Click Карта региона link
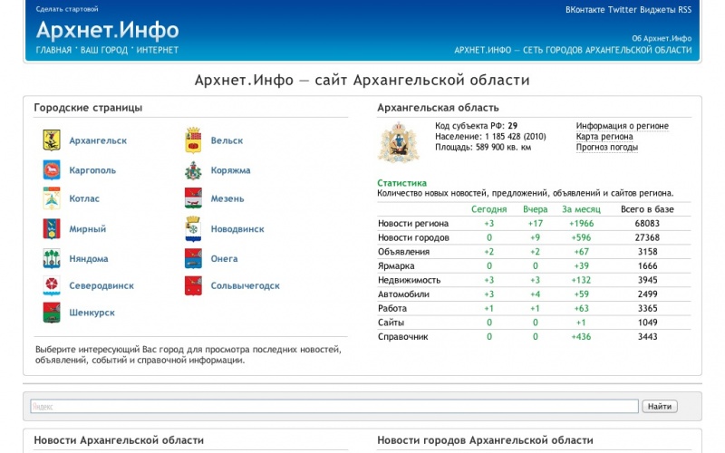The width and height of the screenshot is (725, 453). click(x=604, y=137)
